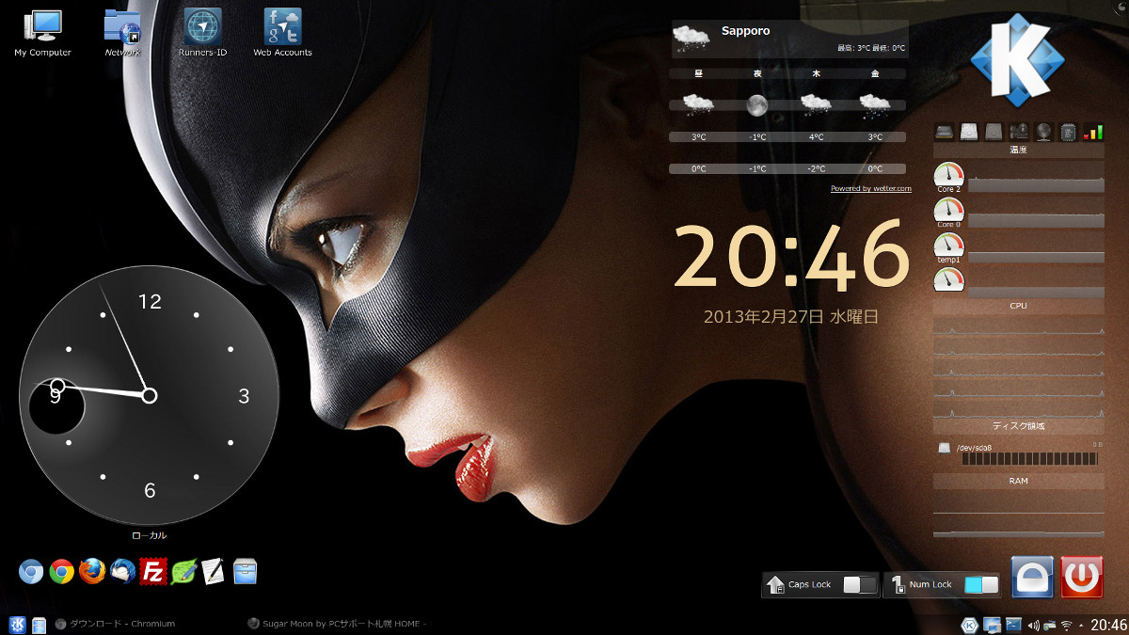1129x635 pixels.
Task: Click the large KDE logo widget
Action: (x=1016, y=58)
